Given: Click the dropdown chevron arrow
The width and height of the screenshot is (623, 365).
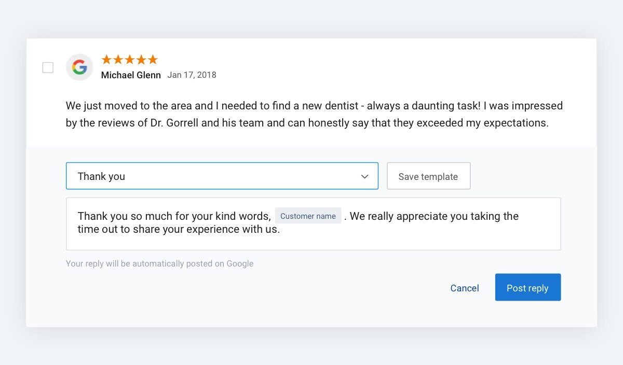Looking at the screenshot, I should 364,176.
